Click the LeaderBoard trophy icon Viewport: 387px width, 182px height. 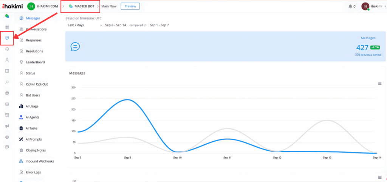click(21, 62)
